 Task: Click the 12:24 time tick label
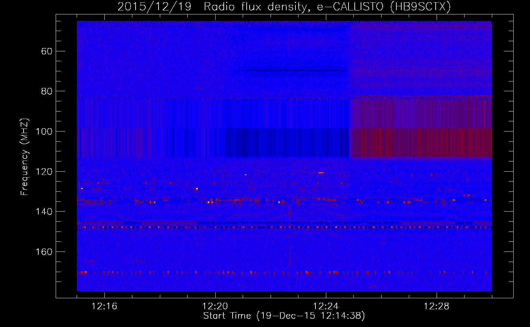tap(326, 306)
